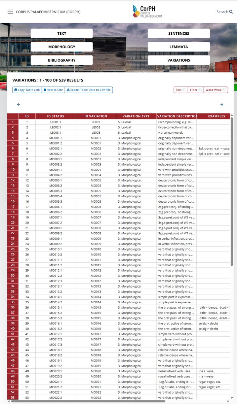Open the Search link
Viewport: 237px width, 404px height.
click(225, 12)
